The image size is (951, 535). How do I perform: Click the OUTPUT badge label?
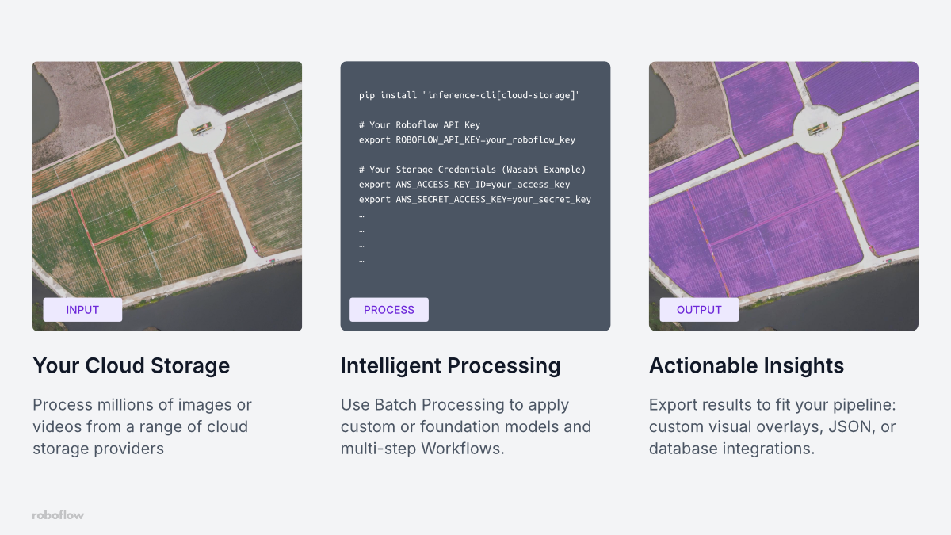(x=699, y=310)
